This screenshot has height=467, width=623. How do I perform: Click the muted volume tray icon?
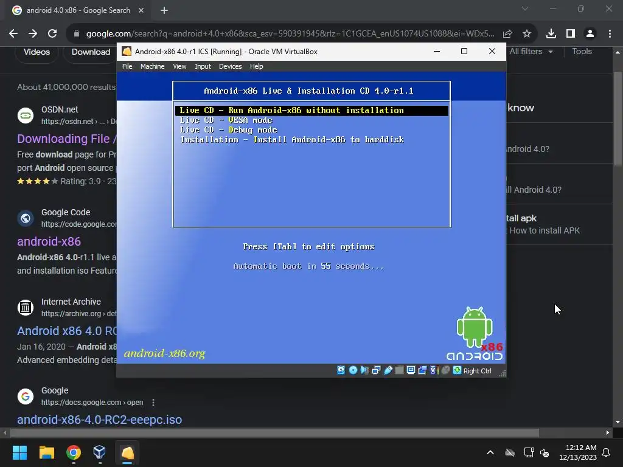(x=545, y=452)
